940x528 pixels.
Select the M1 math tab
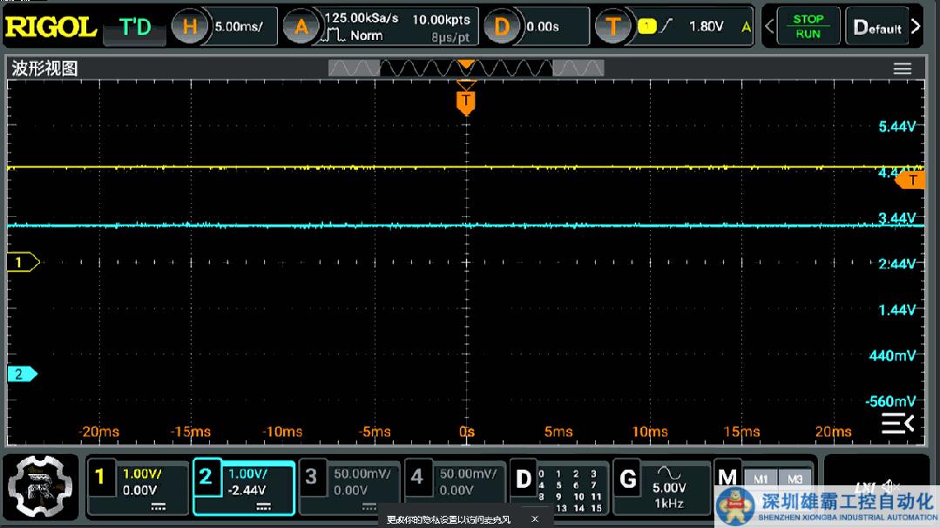point(761,479)
